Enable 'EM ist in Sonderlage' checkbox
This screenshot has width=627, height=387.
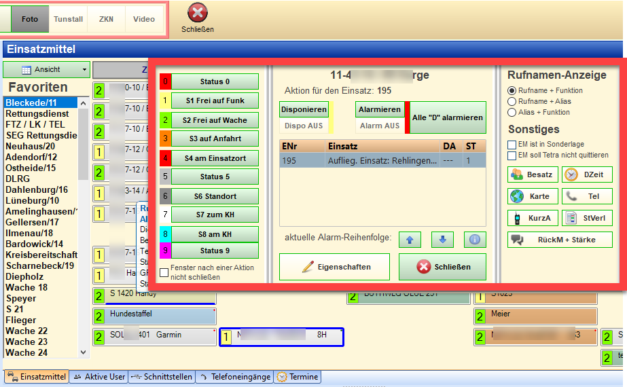(513, 145)
